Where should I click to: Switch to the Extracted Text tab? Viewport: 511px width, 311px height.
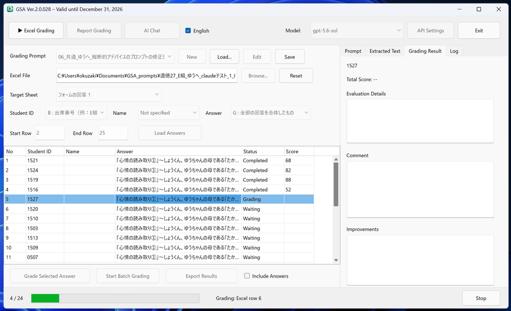pos(385,51)
